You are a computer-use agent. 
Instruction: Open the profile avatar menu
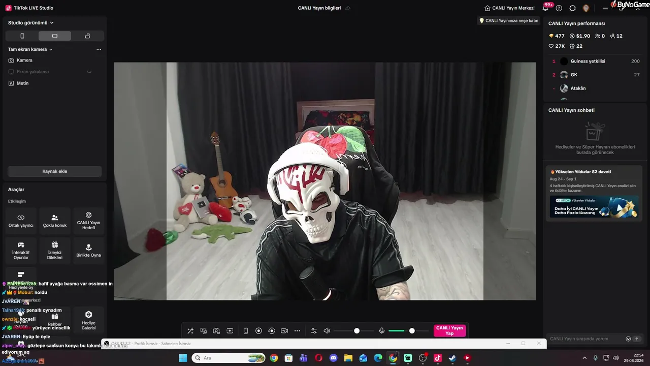click(x=586, y=8)
